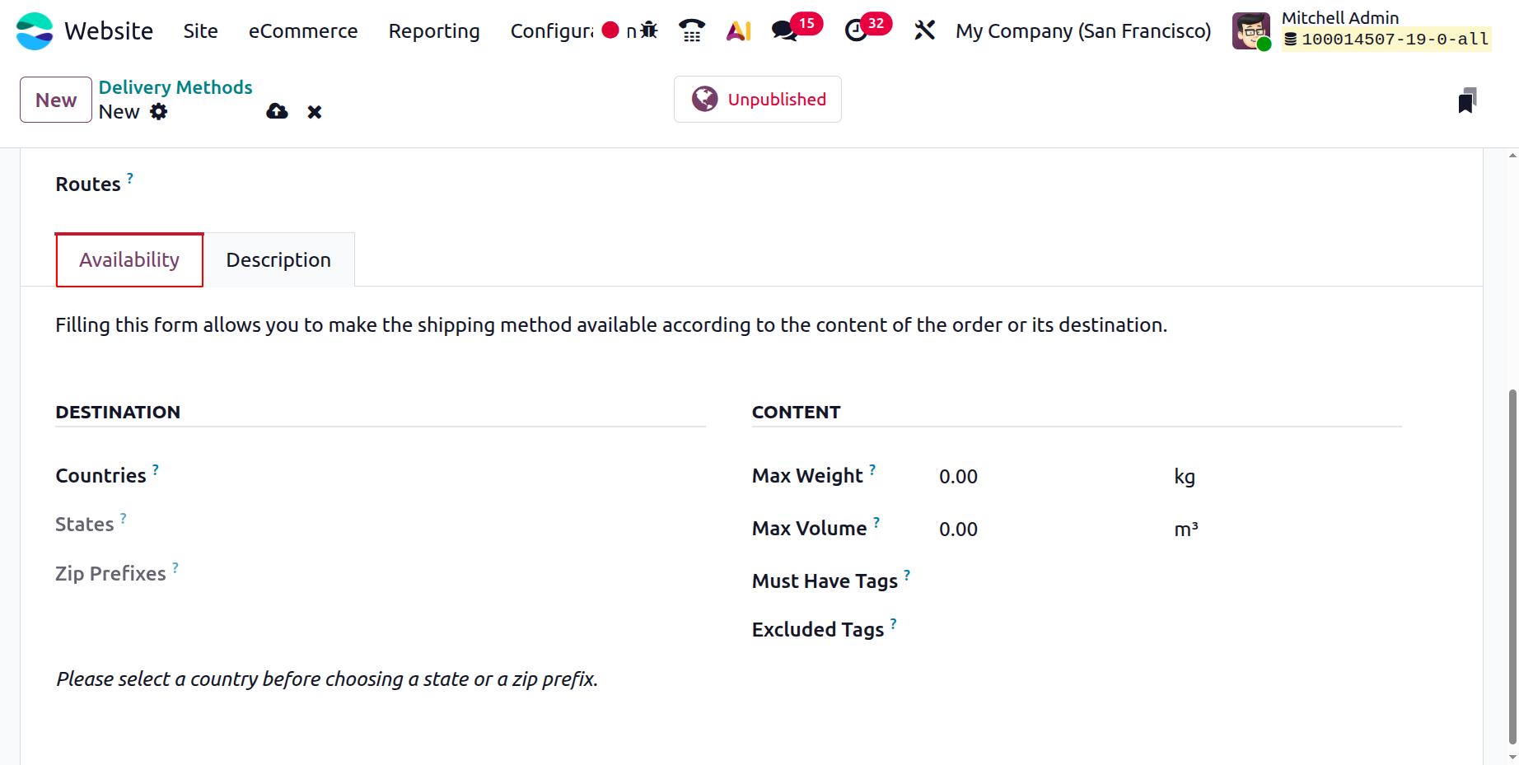This screenshot has width=1519, height=765.
Task: Open the debug bug icon menu
Action: point(649,30)
